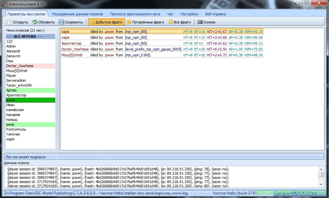329x198 pixels.
Task: Click the Сохранить button label
Action: (74, 22)
